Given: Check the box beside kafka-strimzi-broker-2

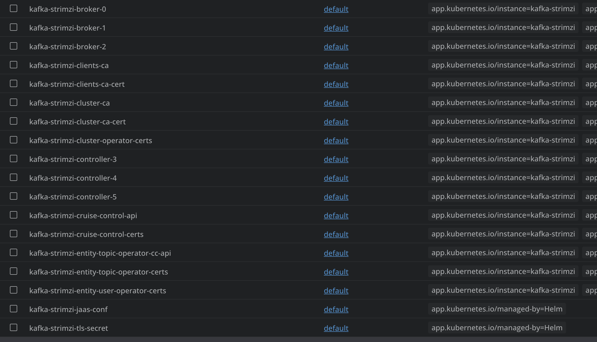Looking at the screenshot, I should 14,46.
